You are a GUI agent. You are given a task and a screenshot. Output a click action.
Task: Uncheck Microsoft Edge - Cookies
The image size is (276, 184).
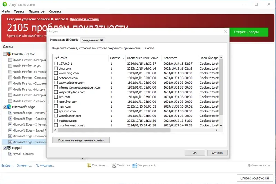coord(10,119)
